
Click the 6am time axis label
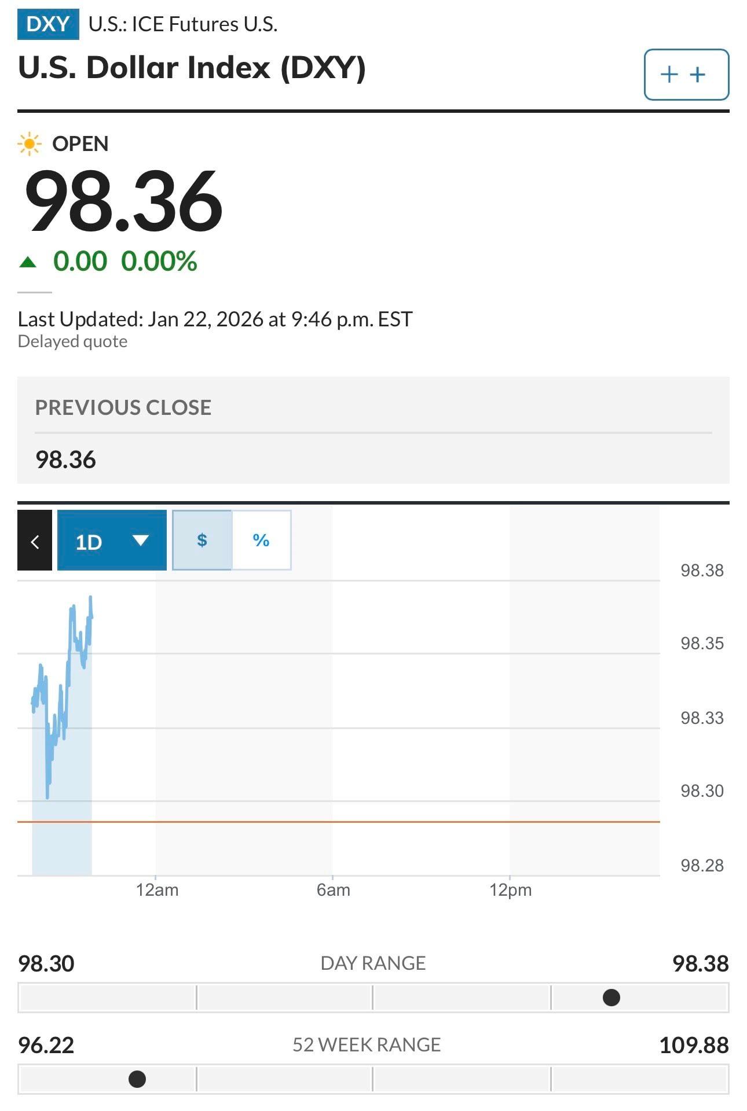(x=334, y=890)
